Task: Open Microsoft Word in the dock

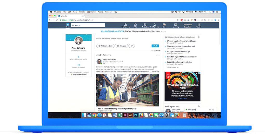Action: tap(115, 115)
